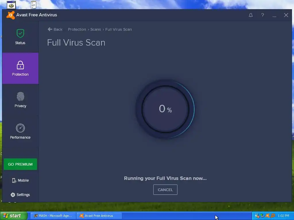Image resolution: width=294 pixels, height=220 pixels.
Task: Click the Messenger icon in the system tray
Action: click(x=257, y=216)
